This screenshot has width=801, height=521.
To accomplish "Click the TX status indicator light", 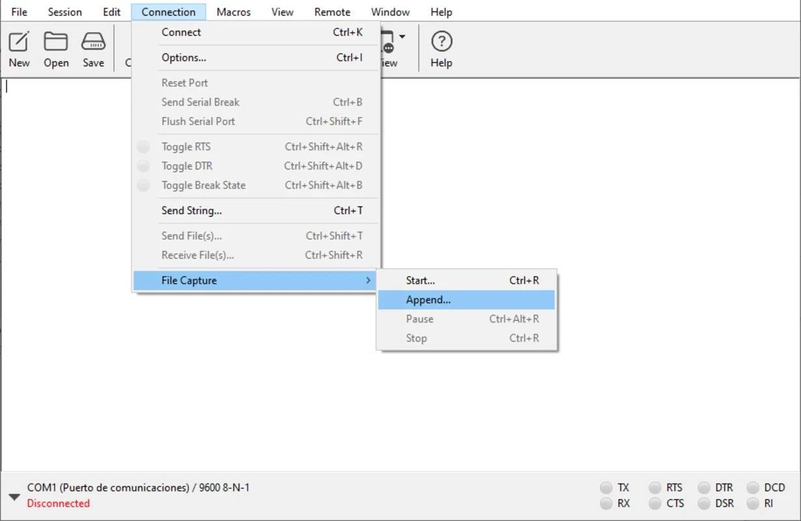I will (x=606, y=488).
